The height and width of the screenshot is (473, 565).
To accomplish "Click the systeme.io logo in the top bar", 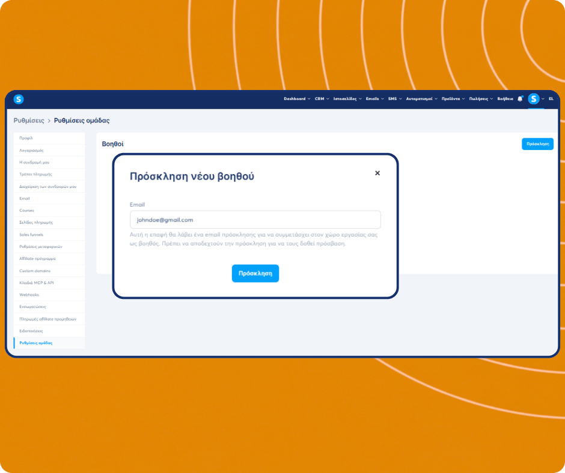I will coord(19,99).
